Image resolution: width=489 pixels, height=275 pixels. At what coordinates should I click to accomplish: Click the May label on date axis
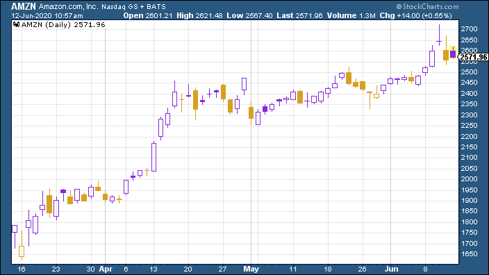pos(251,269)
